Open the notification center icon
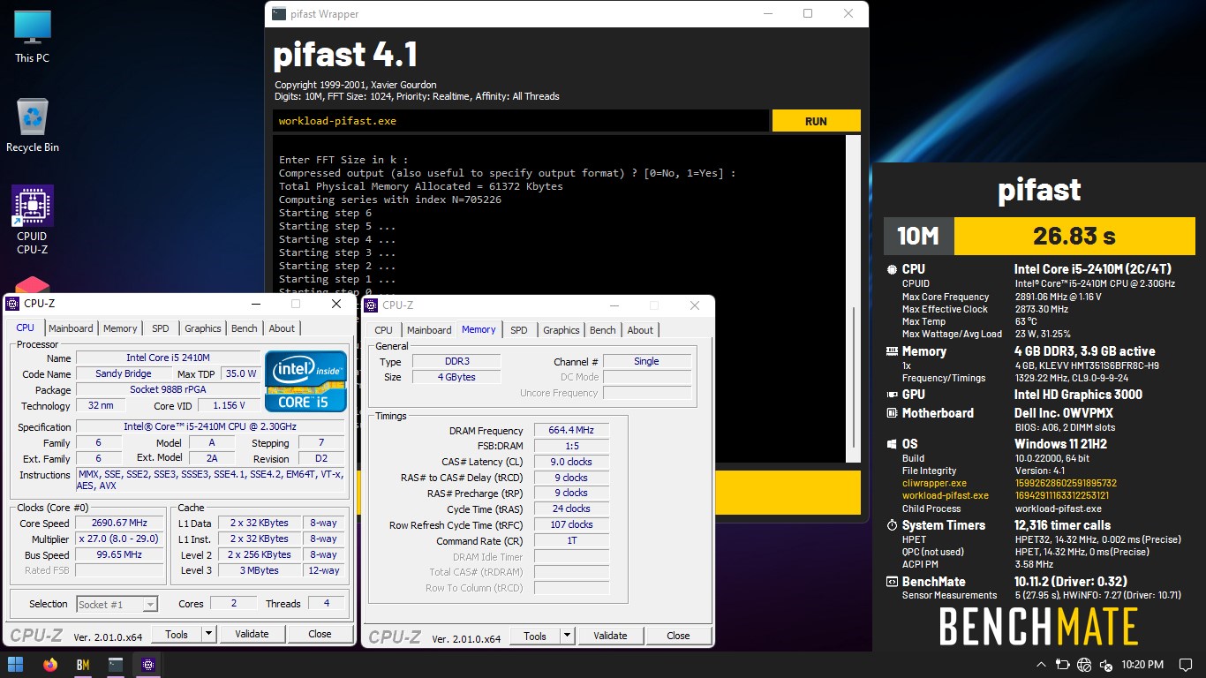This screenshot has height=678, width=1206. pyautogui.click(x=1187, y=665)
